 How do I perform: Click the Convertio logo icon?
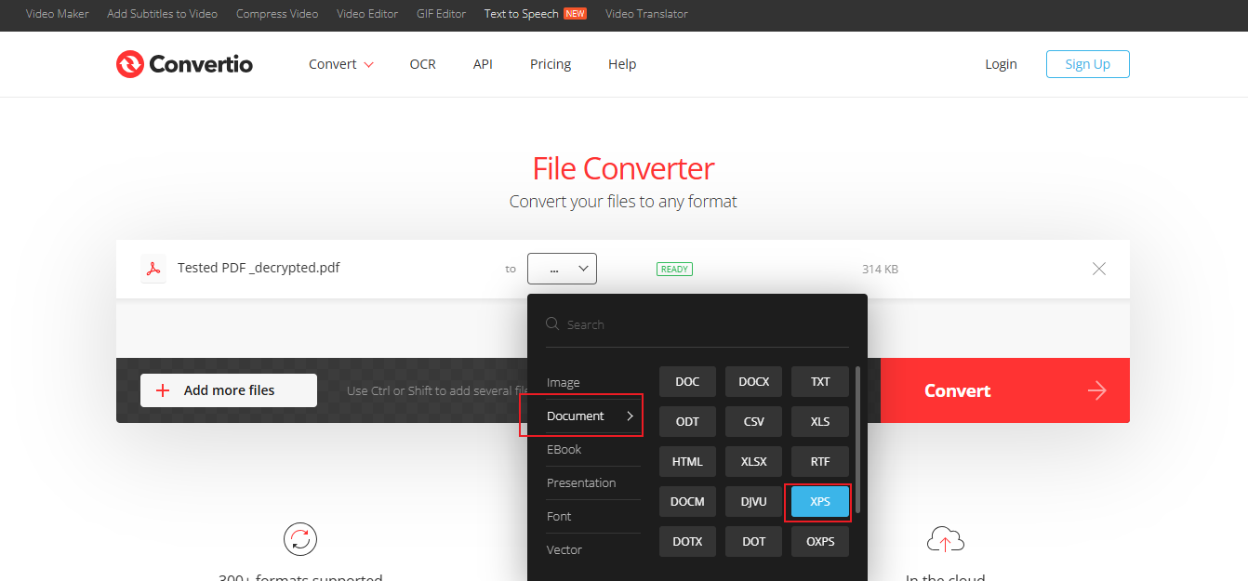129,64
